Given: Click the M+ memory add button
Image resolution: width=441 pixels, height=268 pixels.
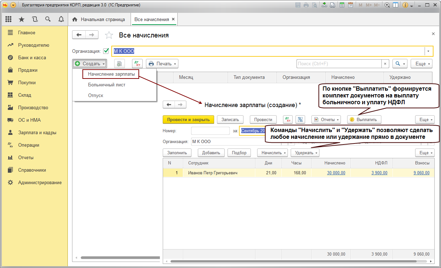Looking at the screenshot, I should point(369,5).
